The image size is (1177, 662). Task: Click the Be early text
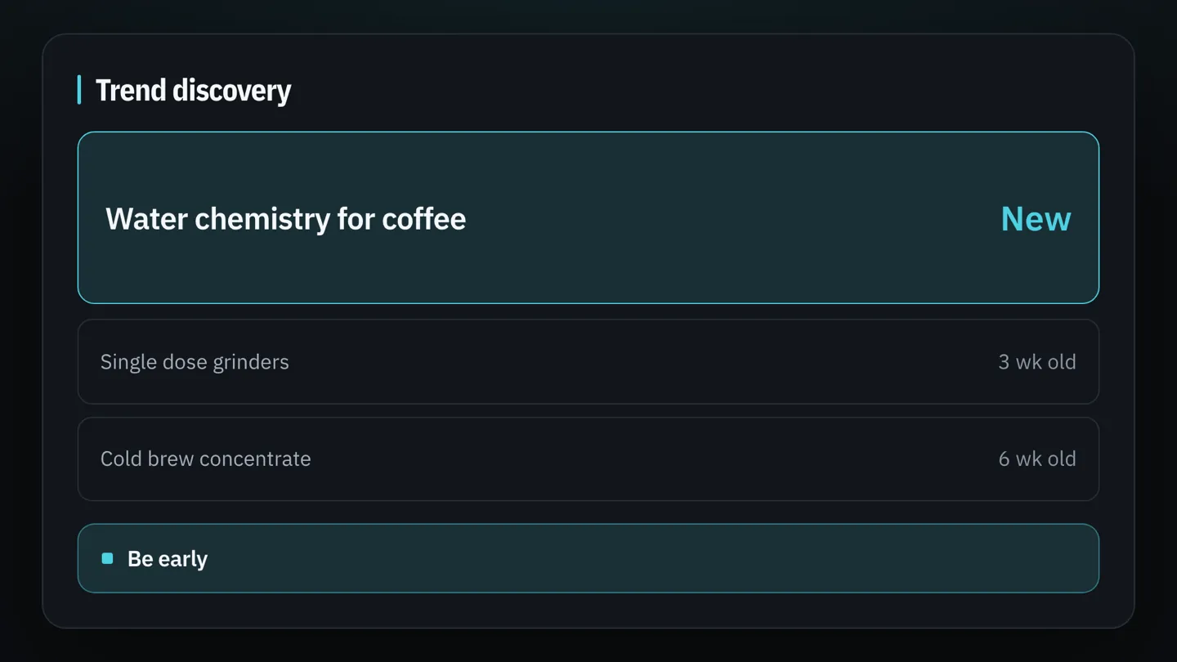[x=168, y=559]
